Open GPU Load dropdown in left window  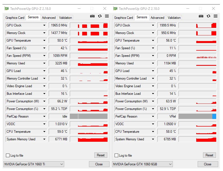[x=44, y=71]
